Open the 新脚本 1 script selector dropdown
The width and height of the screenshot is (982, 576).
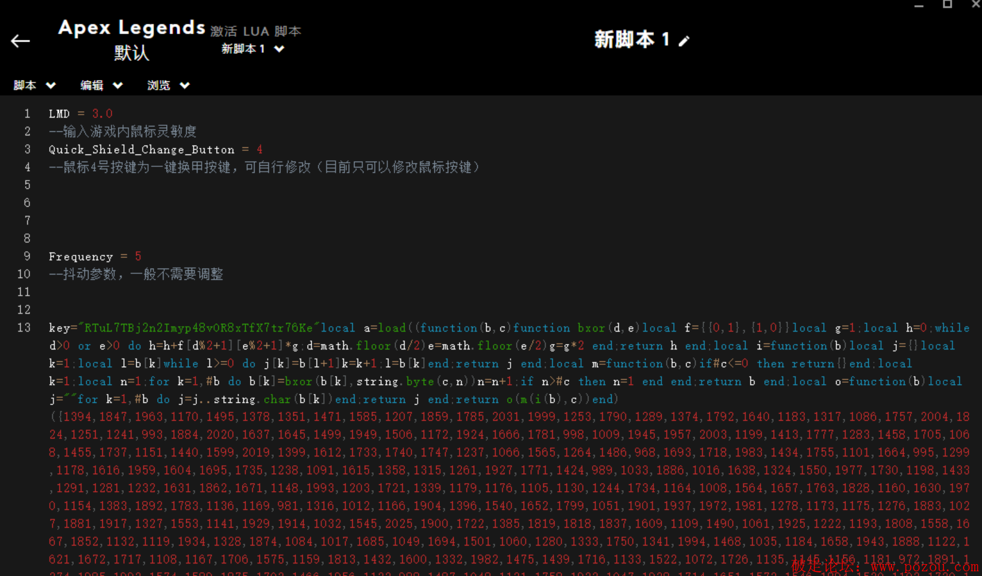(252, 49)
